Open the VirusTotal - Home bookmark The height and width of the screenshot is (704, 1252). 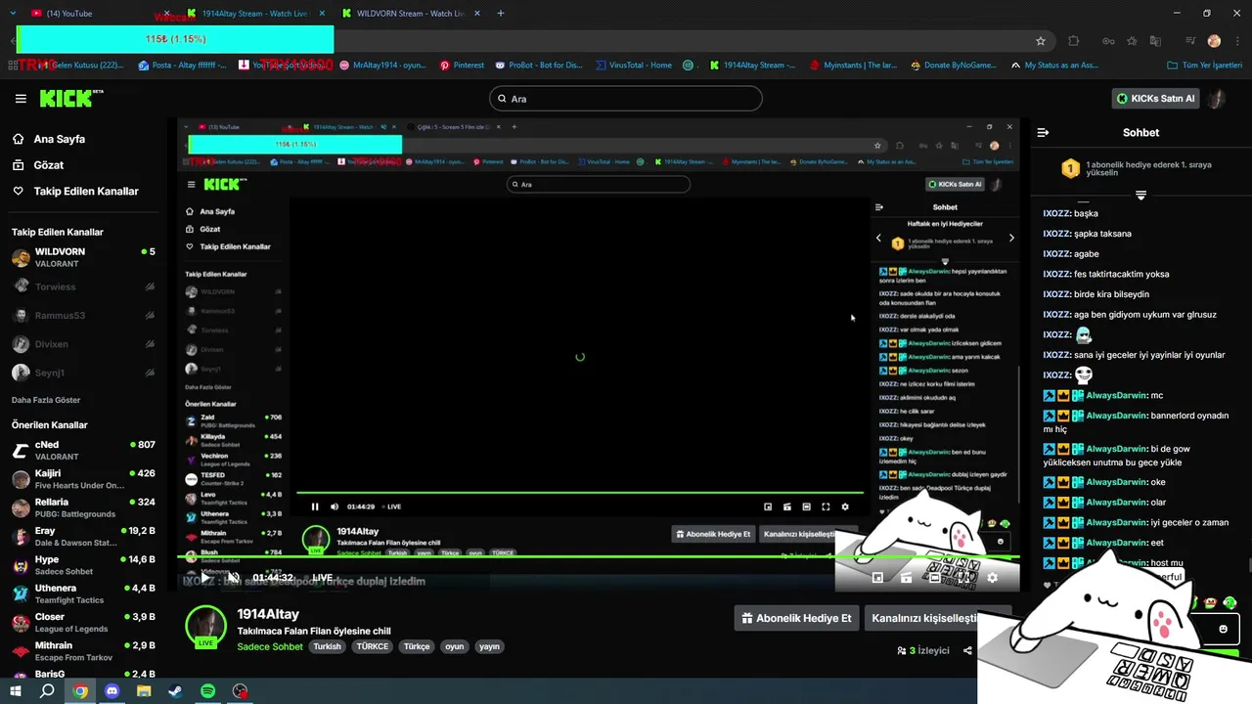click(x=634, y=66)
